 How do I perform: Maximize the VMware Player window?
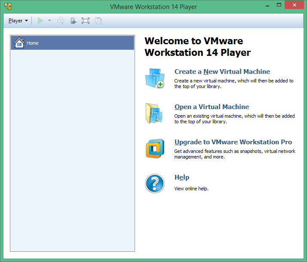pos(279,5)
